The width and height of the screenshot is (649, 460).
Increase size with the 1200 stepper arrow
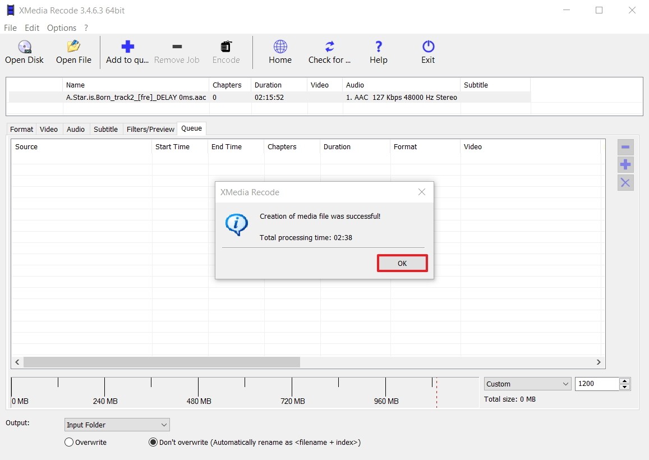click(624, 381)
